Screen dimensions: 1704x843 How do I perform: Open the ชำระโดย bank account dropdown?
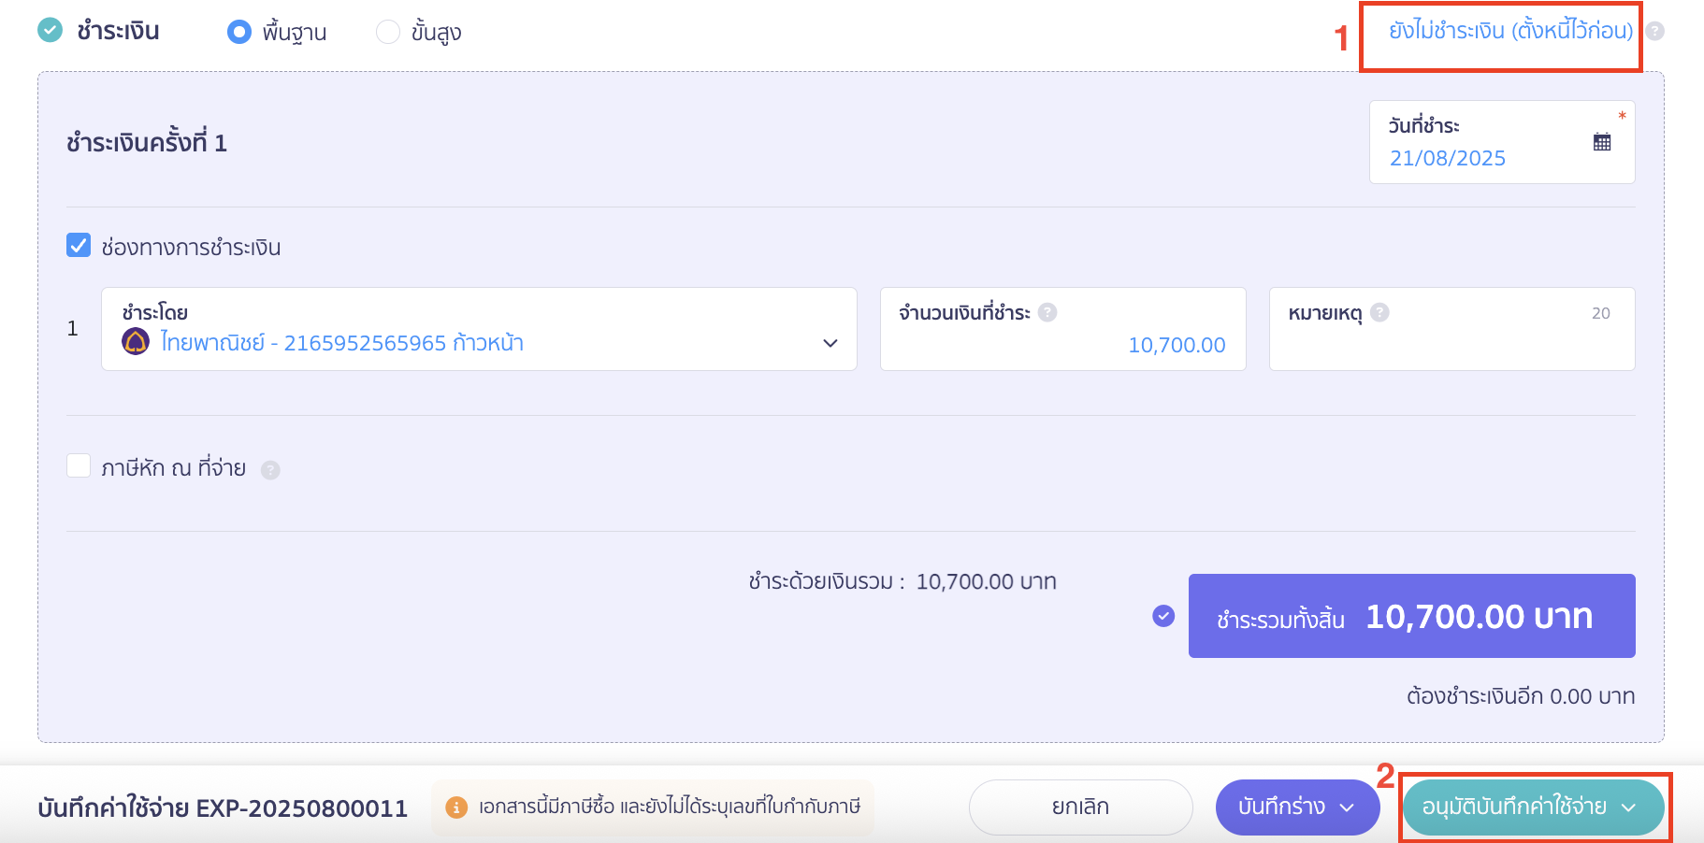coord(830,344)
